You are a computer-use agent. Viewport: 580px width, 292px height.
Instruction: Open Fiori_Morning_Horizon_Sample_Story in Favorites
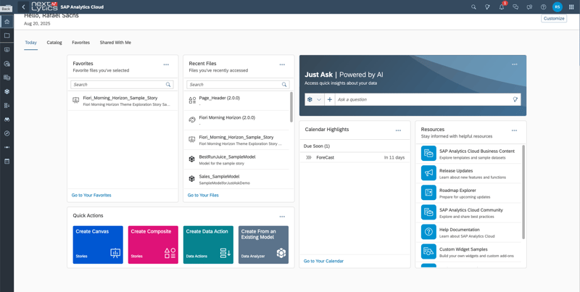pyautogui.click(x=123, y=101)
